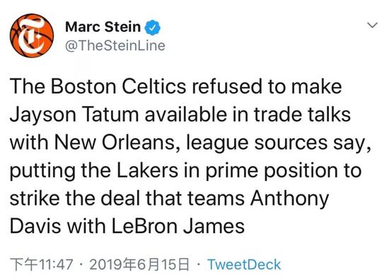Click the word 'Lakers' in the tweet
The width and height of the screenshot is (389, 277).
147,170
